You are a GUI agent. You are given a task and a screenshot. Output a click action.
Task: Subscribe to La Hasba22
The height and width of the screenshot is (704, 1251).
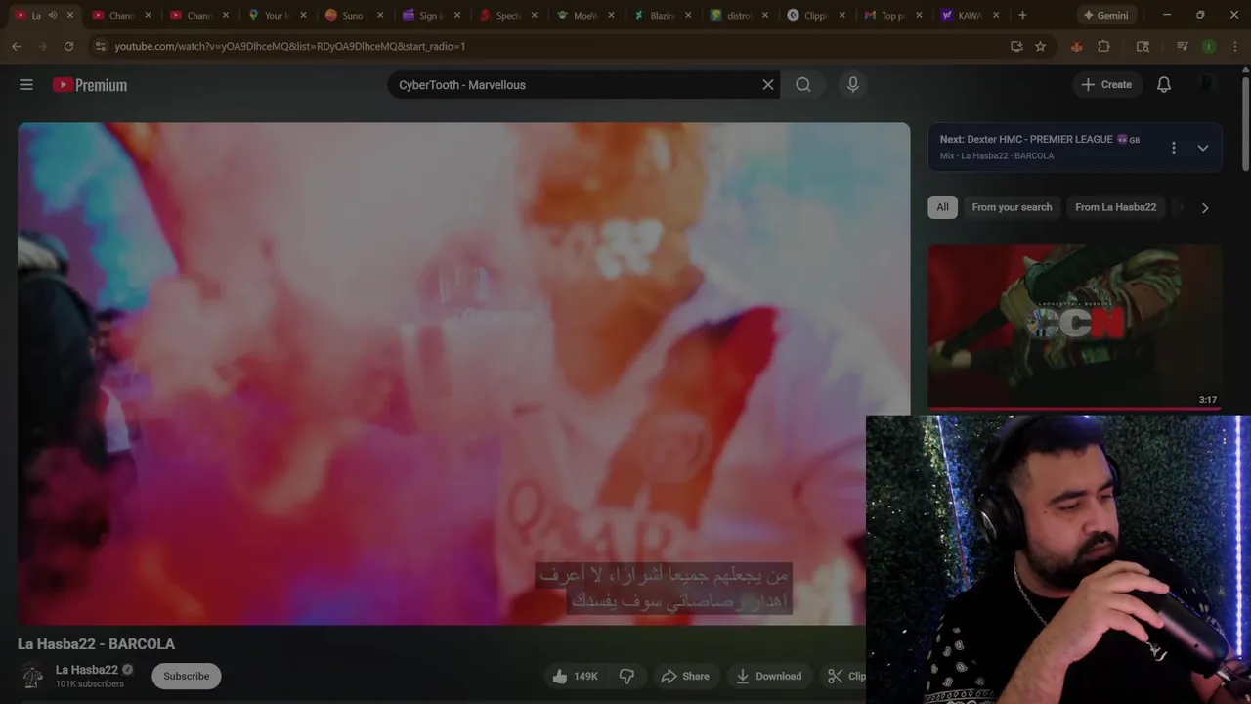coord(187,676)
